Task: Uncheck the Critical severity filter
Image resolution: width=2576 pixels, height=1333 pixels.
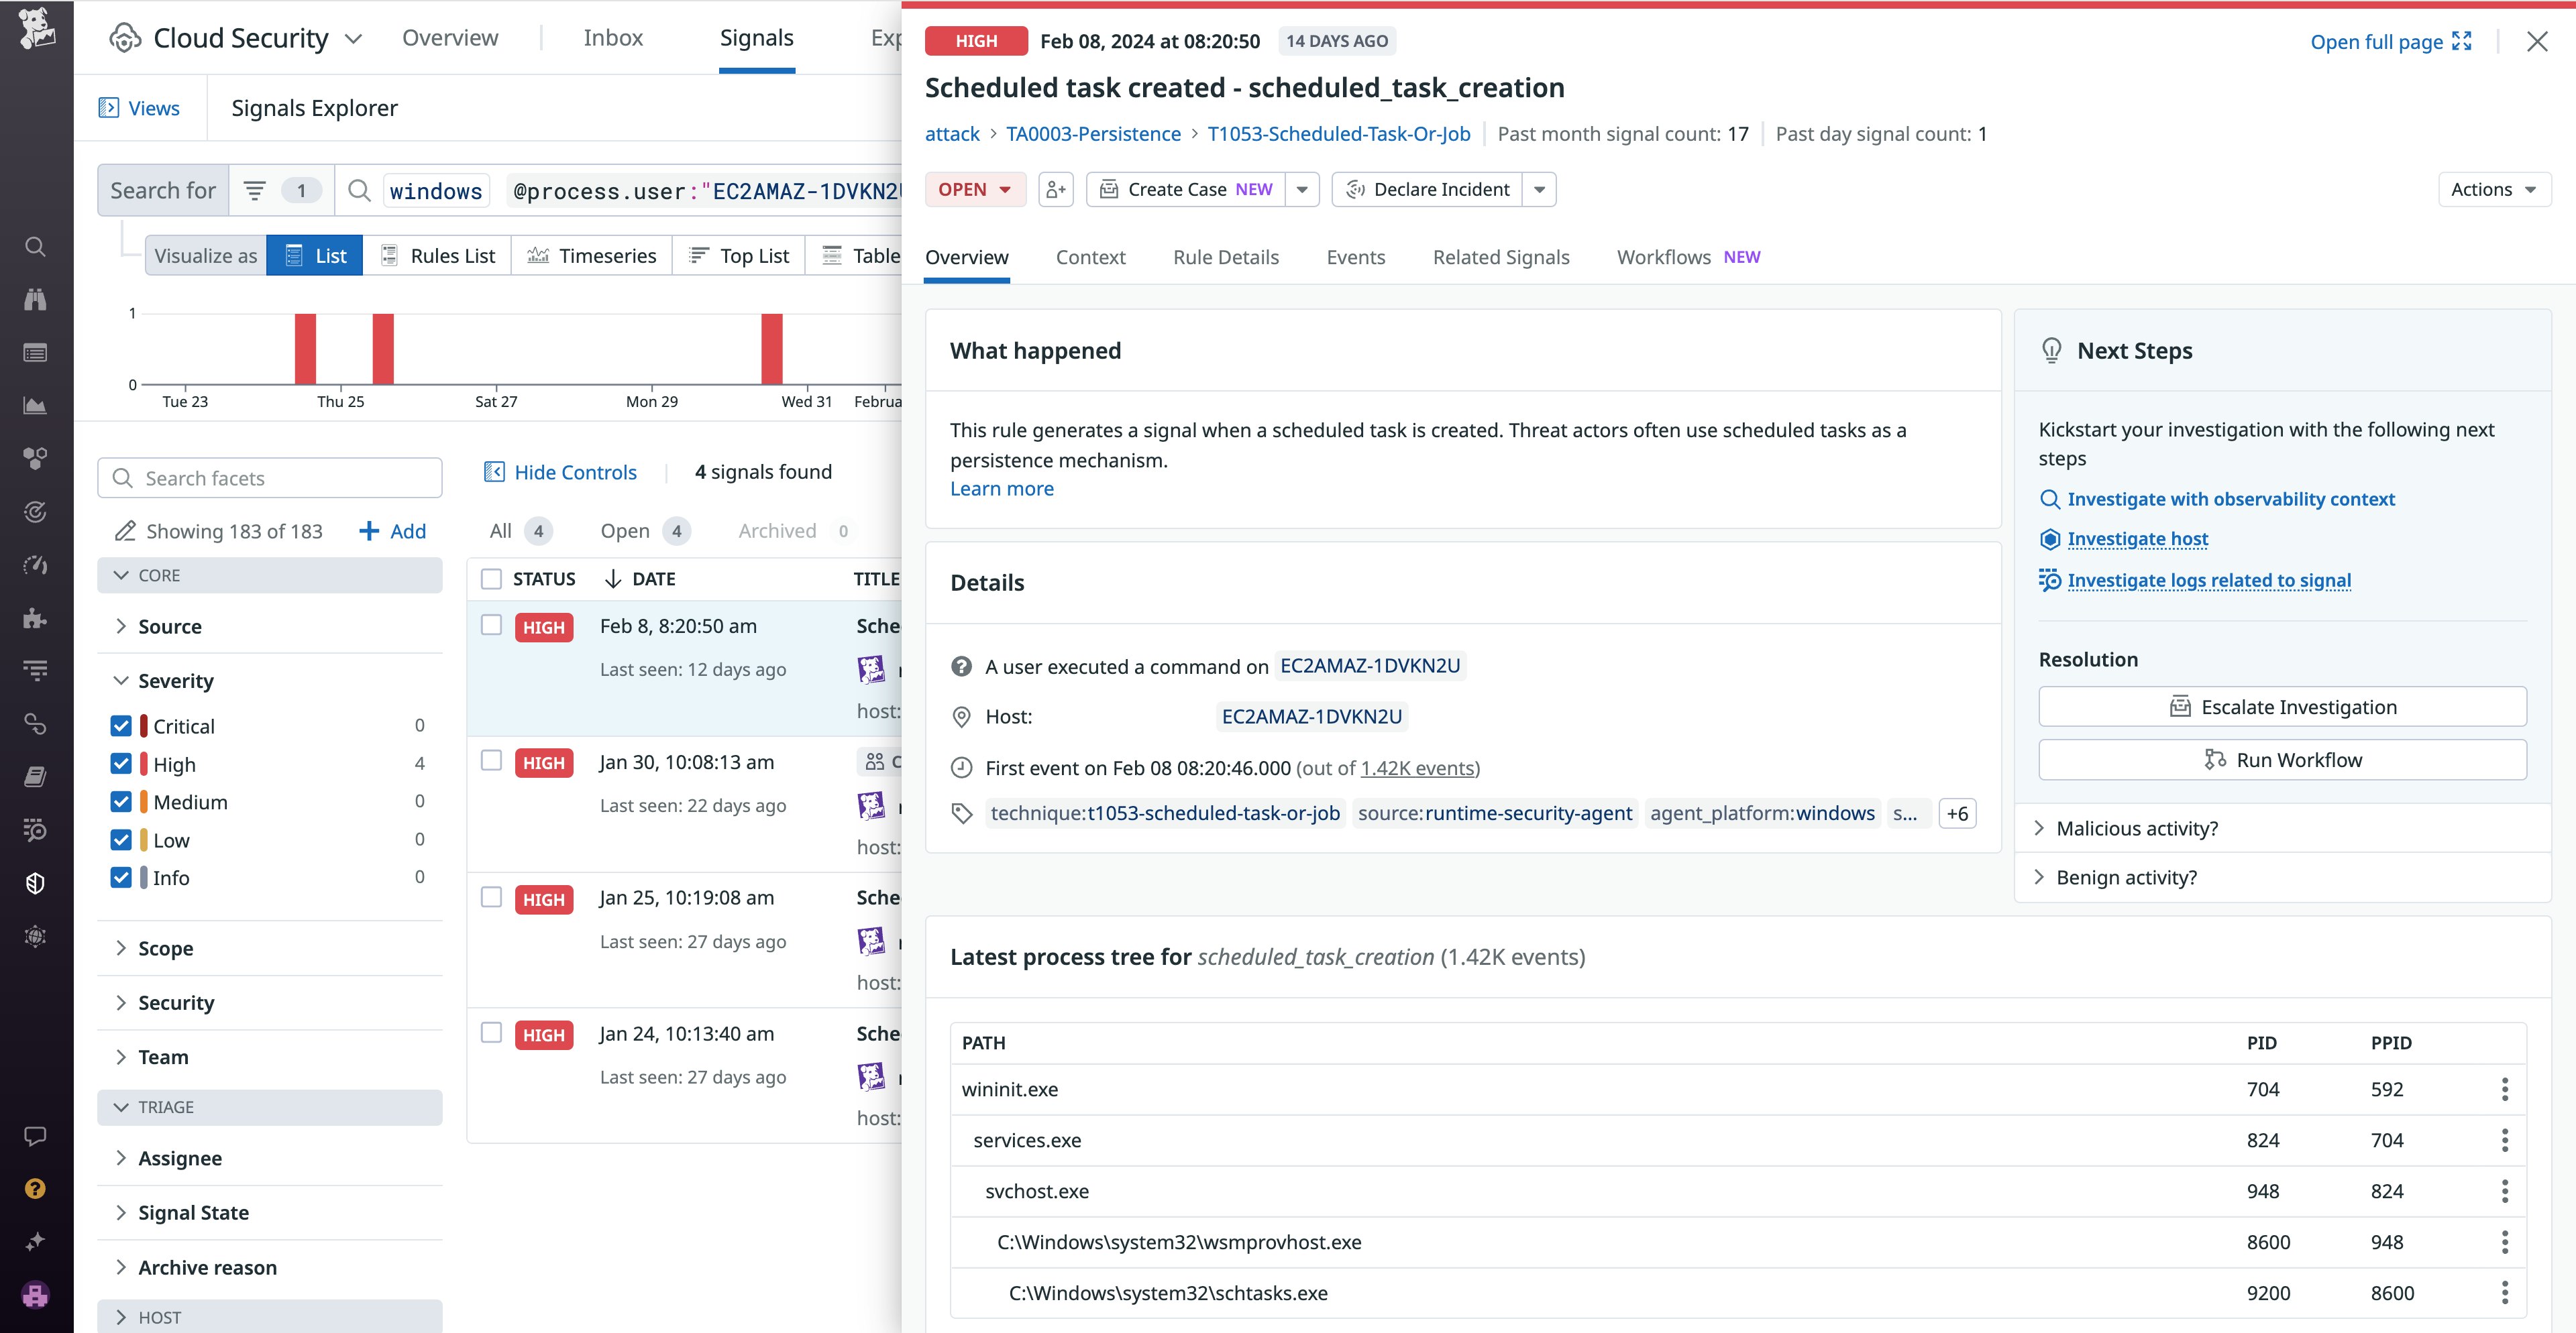Action: click(121, 726)
